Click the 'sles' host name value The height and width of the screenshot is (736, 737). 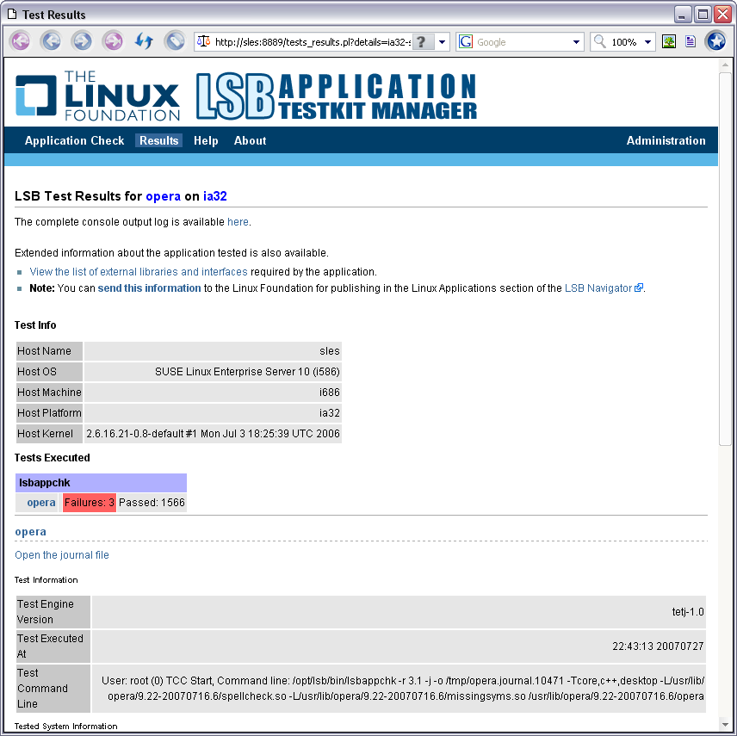point(330,351)
